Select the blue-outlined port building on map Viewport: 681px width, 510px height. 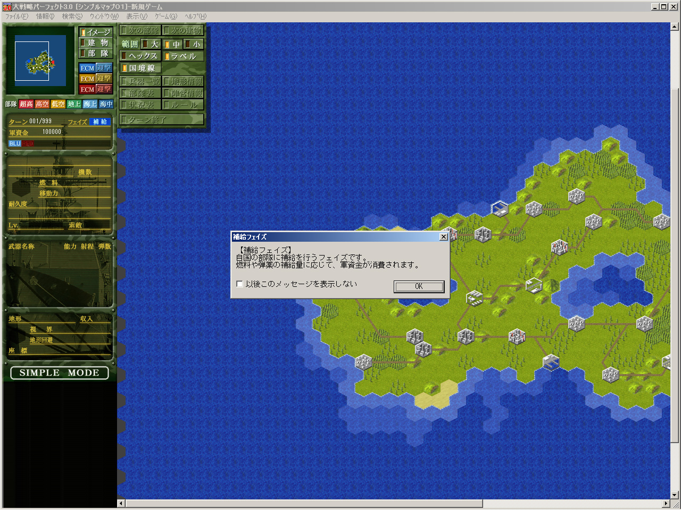pyautogui.click(x=500, y=209)
